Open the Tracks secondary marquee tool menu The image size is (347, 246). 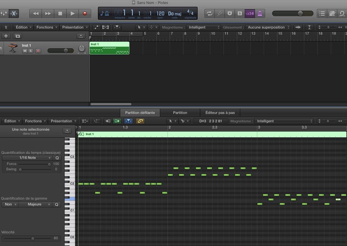pos(153,27)
